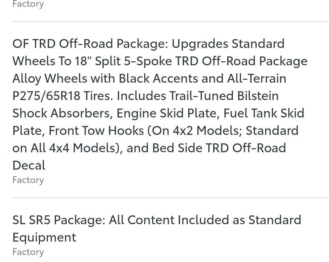Click the Shock Absorbers text
Viewport: 329px width, 262px height.
pyautogui.click(x=61, y=113)
